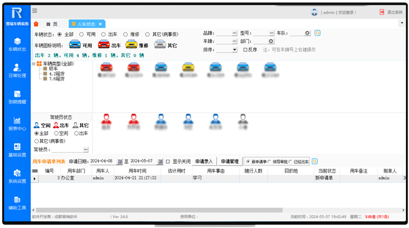The width and height of the screenshot is (409, 228).
Task: Select the first red car icon
Action: tap(107, 67)
